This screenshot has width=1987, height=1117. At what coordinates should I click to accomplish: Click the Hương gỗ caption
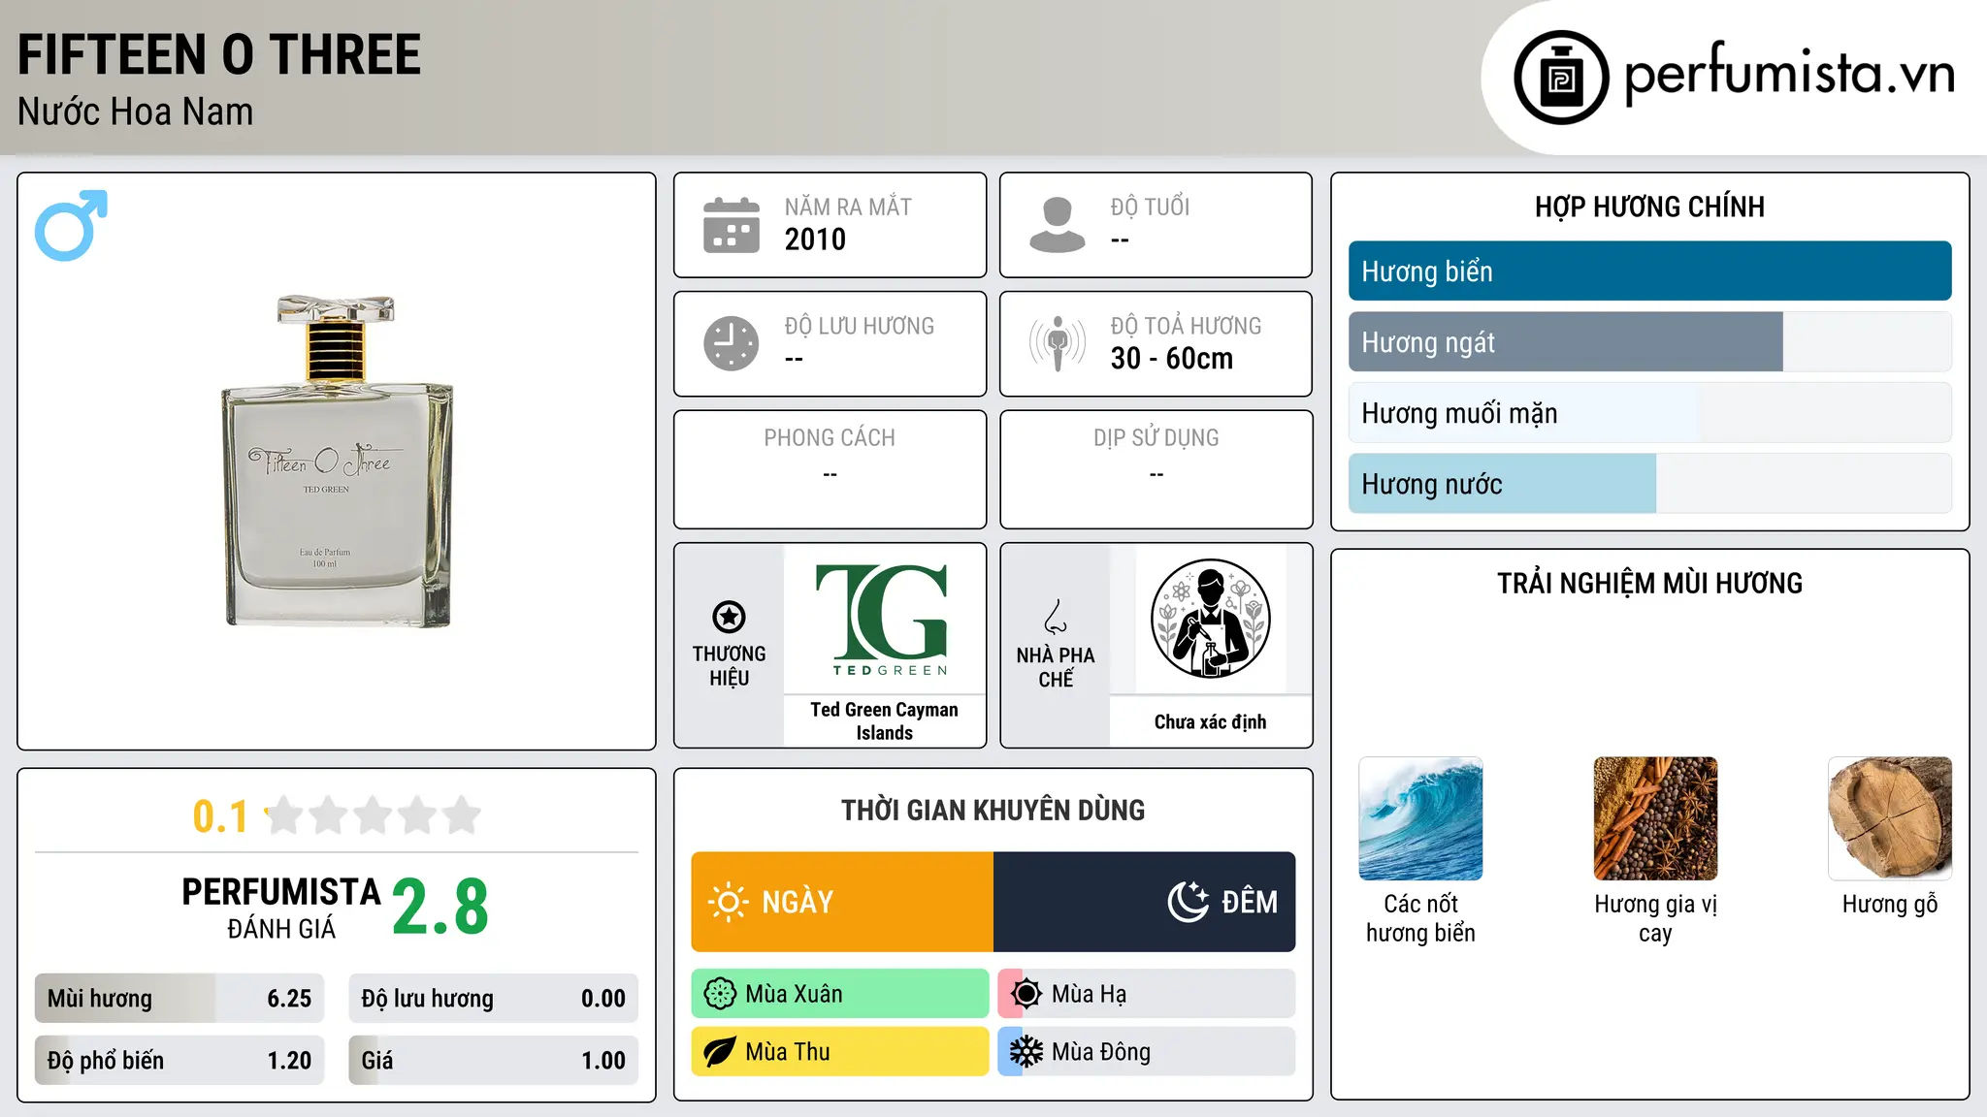pyautogui.click(x=1890, y=905)
